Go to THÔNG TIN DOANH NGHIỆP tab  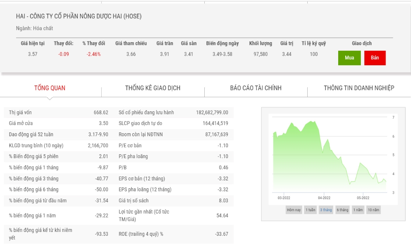[359, 88]
